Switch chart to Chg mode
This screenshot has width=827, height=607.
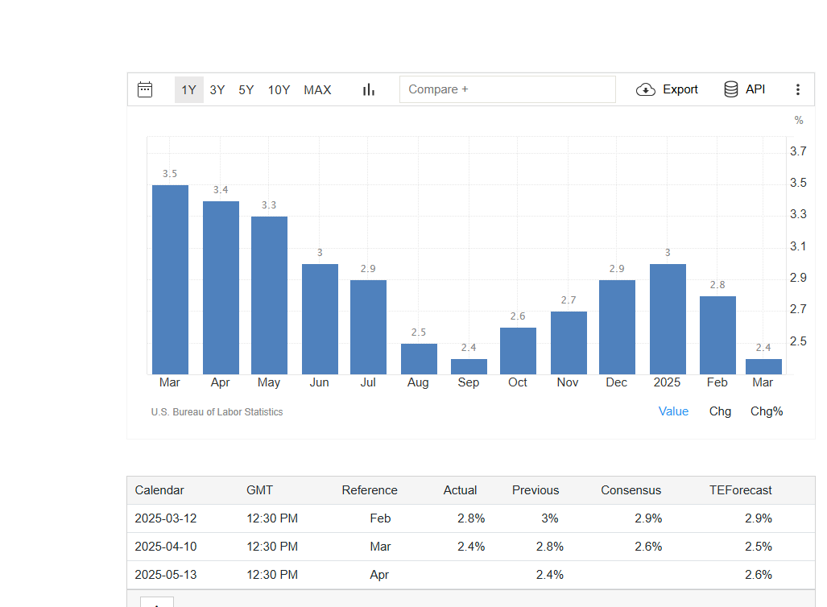click(720, 411)
